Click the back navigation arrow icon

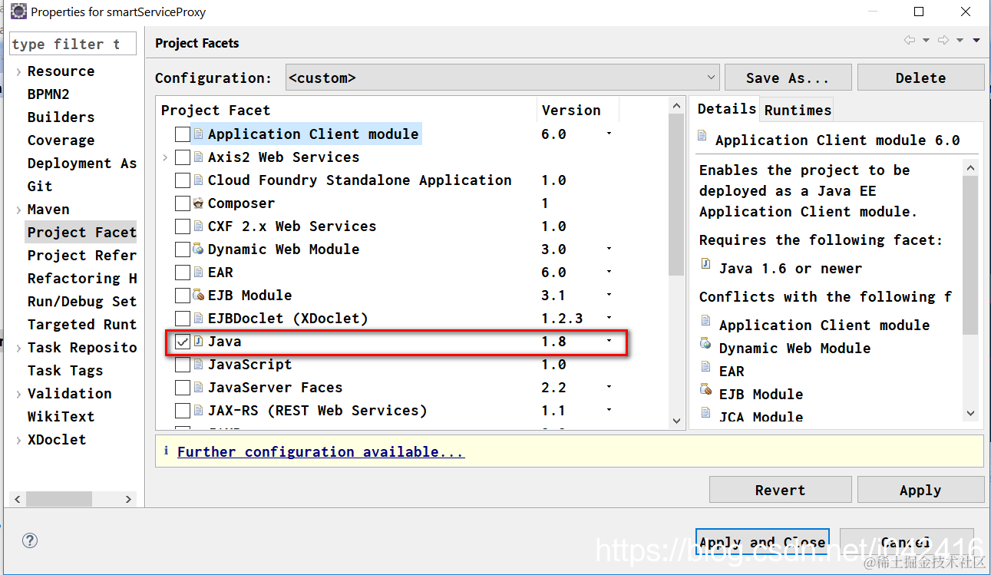(910, 40)
